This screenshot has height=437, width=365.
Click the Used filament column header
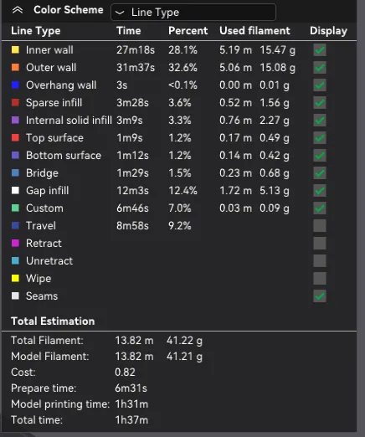pos(254,31)
